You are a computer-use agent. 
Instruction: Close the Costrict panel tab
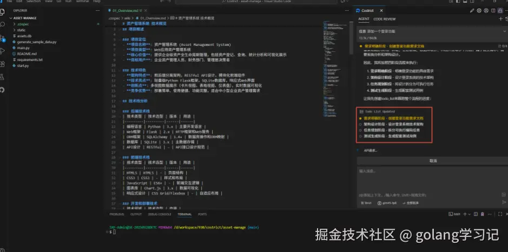381,11
